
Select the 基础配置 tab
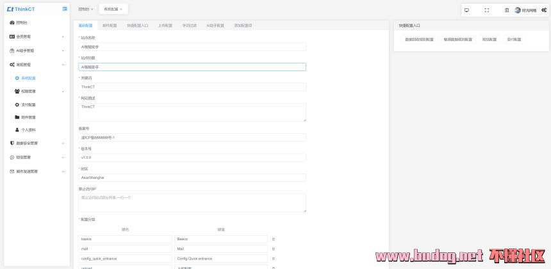[85, 26]
